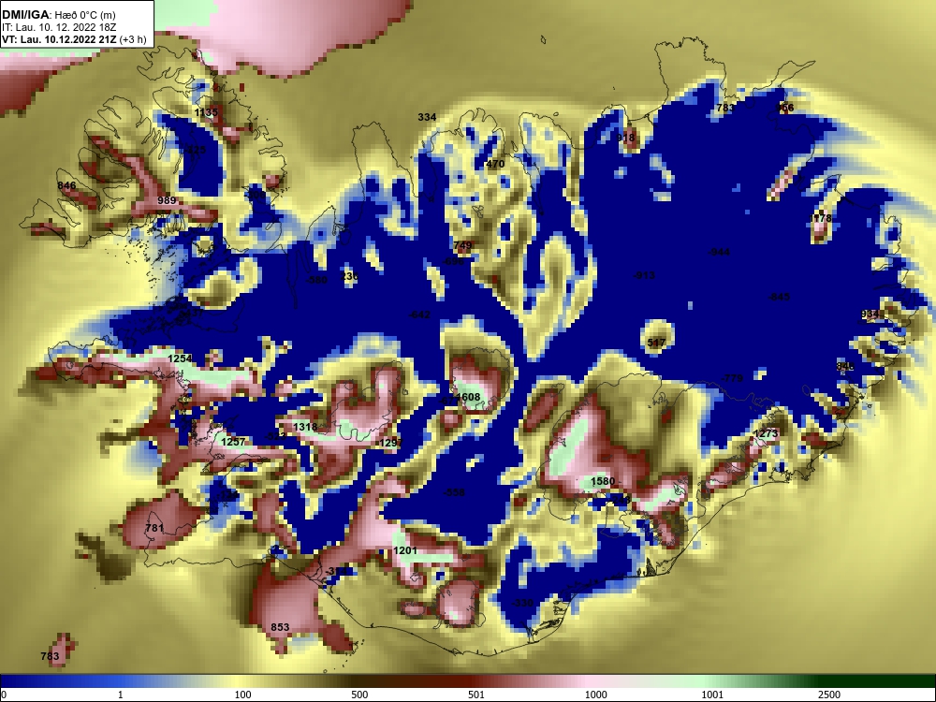
Task: Click the 470 value label on map
Action: pyautogui.click(x=495, y=164)
